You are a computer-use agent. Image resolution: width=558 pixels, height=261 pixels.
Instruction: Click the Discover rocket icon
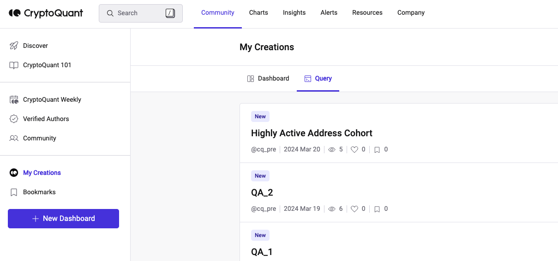(x=14, y=46)
